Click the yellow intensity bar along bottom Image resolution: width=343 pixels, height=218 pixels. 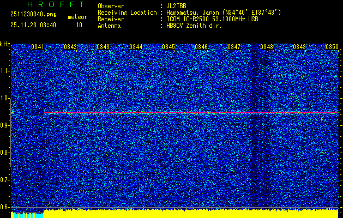coord(191,213)
